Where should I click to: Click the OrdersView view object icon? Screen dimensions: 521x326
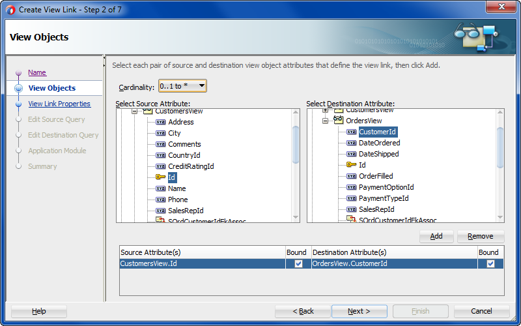(x=338, y=120)
